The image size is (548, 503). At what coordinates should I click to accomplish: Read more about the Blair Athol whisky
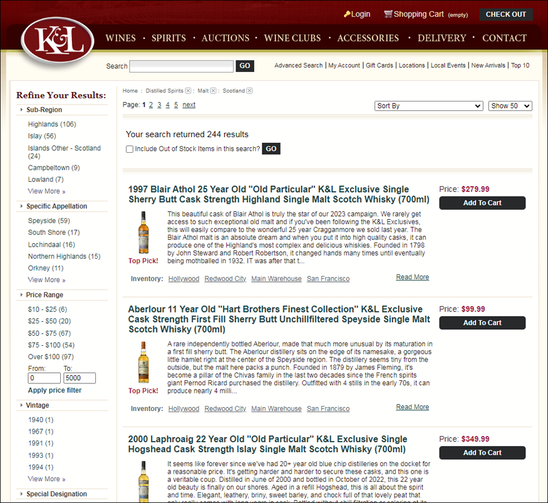click(x=412, y=277)
